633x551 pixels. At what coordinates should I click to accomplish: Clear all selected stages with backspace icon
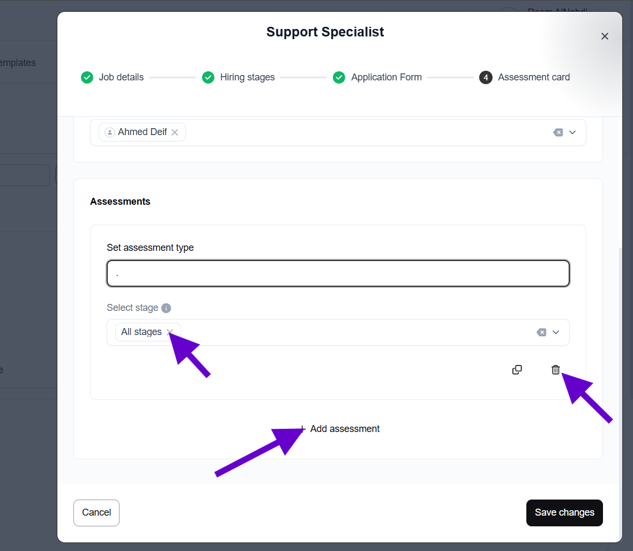coord(541,332)
